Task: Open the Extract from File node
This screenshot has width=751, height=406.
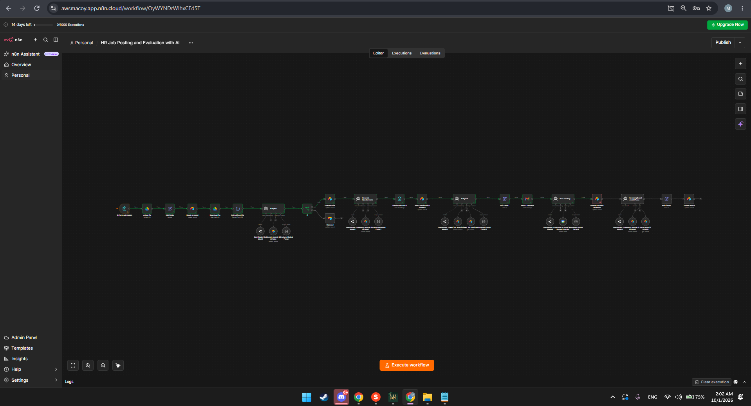Action: point(238,208)
